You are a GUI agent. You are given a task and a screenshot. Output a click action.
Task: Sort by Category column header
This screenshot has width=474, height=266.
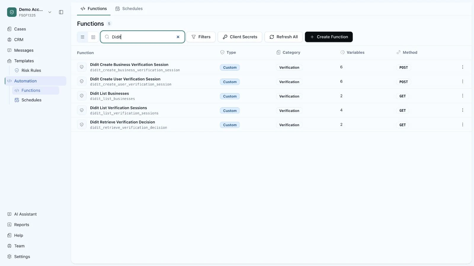tap(288, 52)
